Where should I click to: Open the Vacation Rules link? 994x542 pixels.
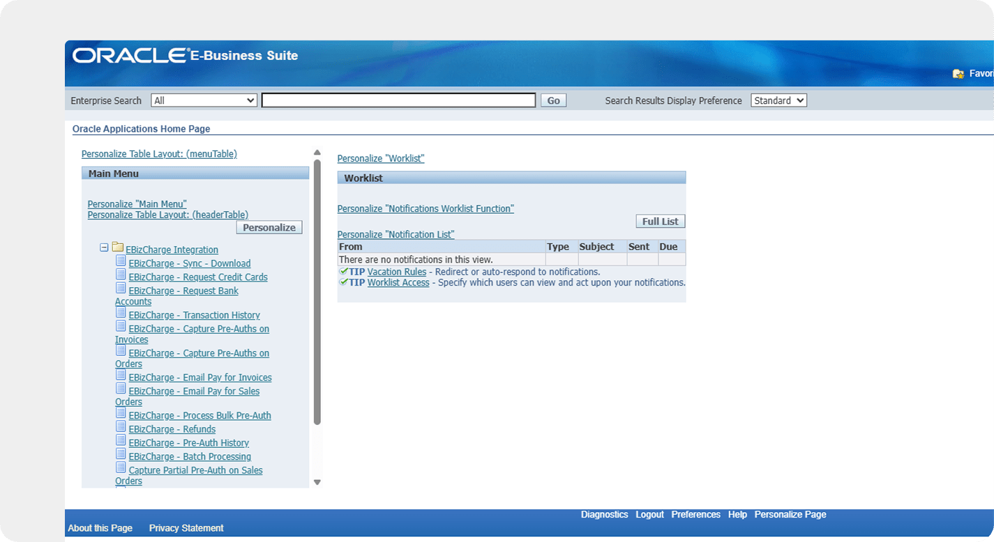(x=397, y=272)
